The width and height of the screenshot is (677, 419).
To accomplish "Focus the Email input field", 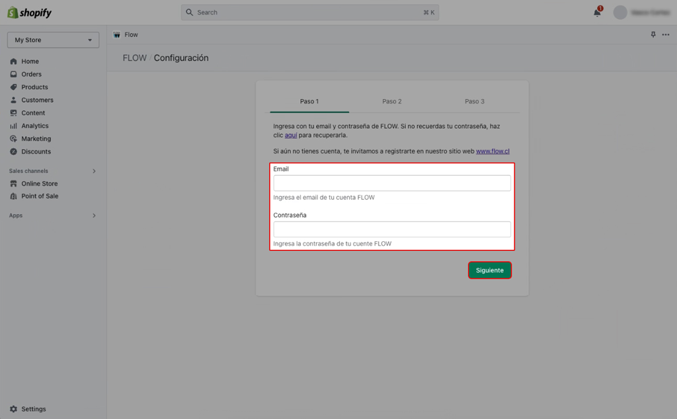I will [x=392, y=183].
